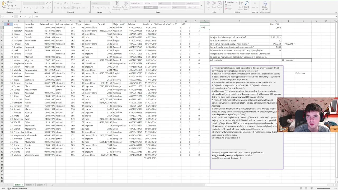Click the Paste icon in Clipboard
This screenshot has width=338, height=190.
(x=4, y=5)
